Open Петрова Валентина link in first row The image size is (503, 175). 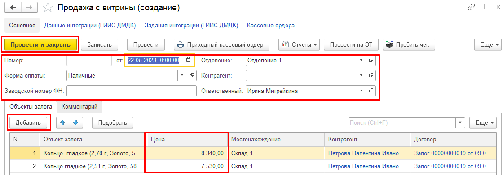point(366,153)
